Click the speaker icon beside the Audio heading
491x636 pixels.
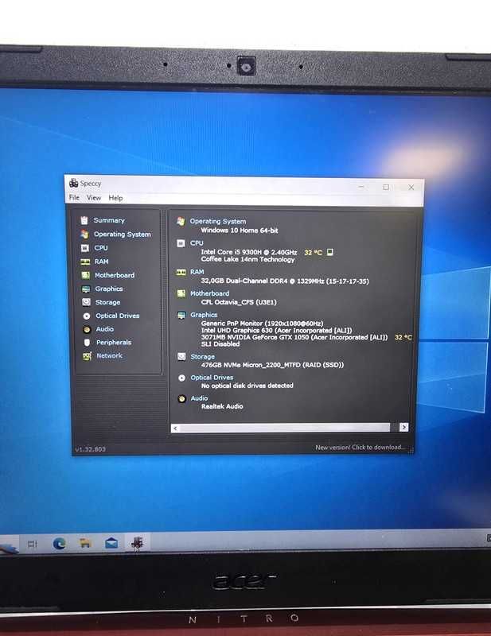click(x=182, y=399)
